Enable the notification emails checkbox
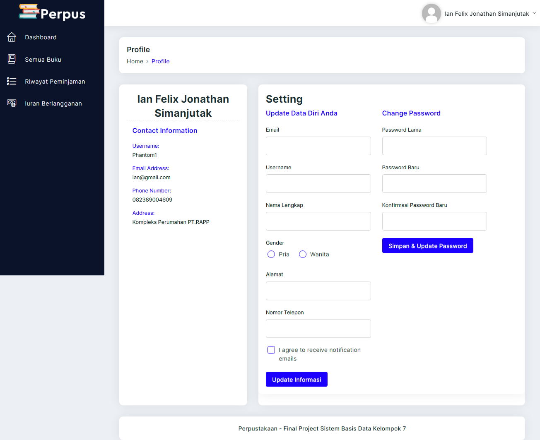Image resolution: width=540 pixels, height=440 pixels. click(271, 350)
